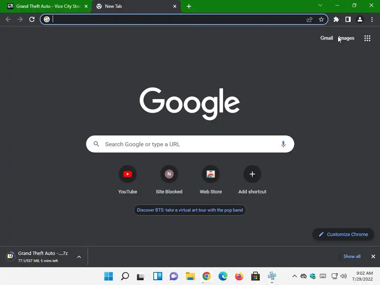Open File Explorer from taskbar
380x285 pixels.
pos(190,276)
